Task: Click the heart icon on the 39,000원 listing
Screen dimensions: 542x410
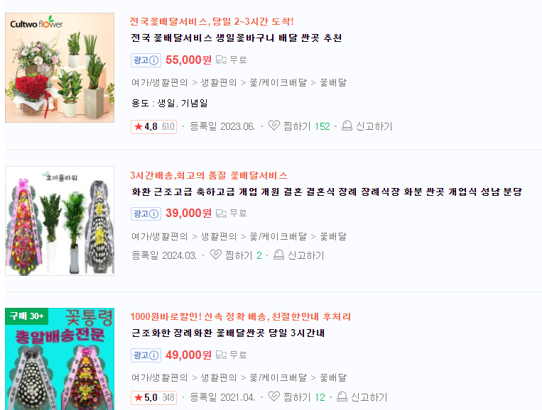Action: pyautogui.click(x=216, y=255)
